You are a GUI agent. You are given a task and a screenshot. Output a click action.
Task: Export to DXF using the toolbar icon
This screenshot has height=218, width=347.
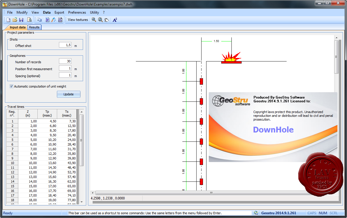(x=60, y=20)
